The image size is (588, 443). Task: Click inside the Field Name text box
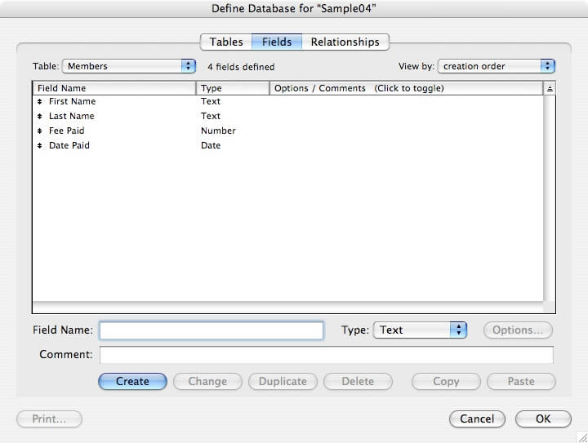pos(212,330)
